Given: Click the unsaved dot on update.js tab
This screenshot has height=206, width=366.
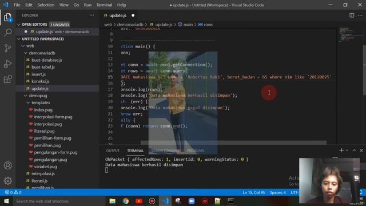Looking at the screenshot, I should pyautogui.click(x=133, y=15).
